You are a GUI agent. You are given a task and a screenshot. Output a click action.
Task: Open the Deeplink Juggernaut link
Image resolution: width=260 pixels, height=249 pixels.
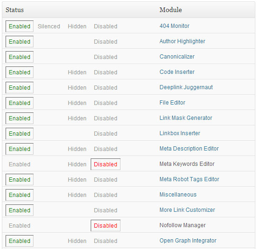[186, 87]
